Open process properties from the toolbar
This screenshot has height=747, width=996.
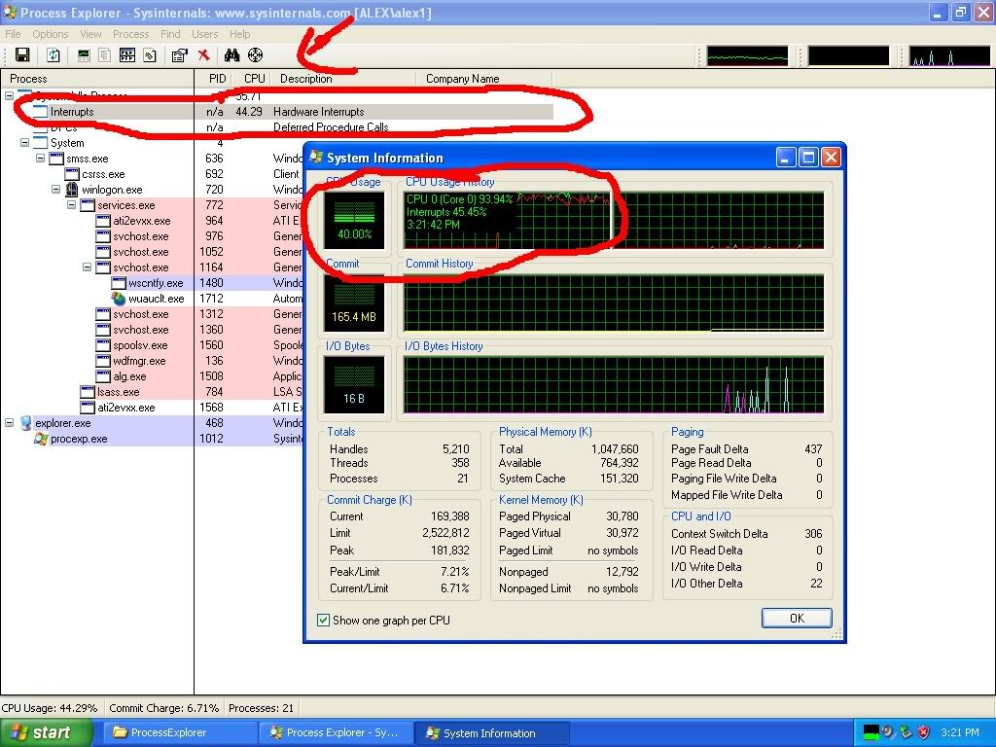pos(178,55)
